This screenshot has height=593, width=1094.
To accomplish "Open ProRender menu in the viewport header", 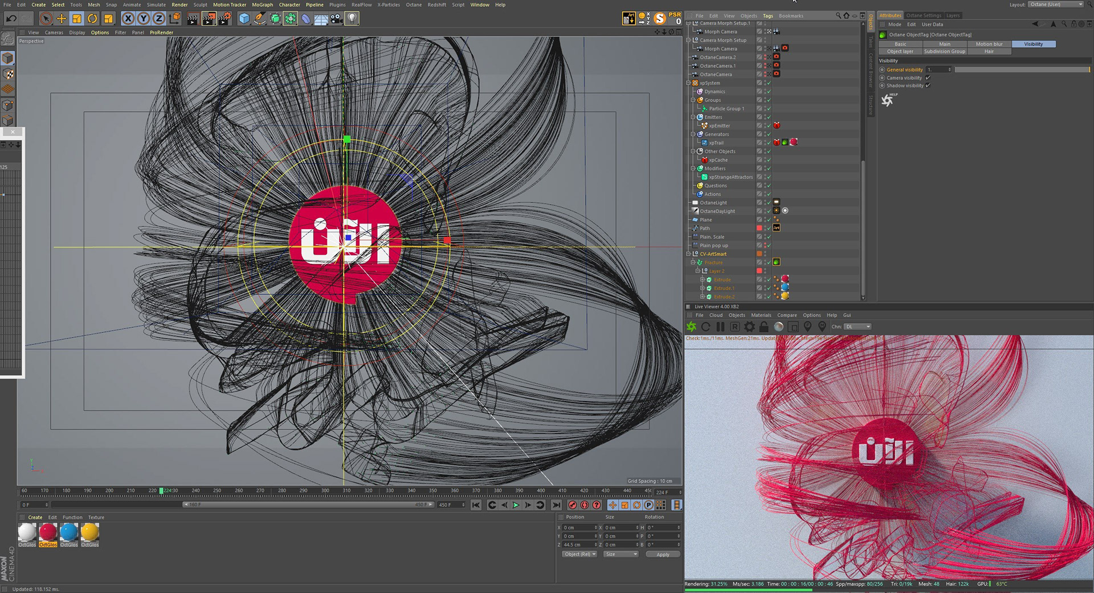I will (x=161, y=33).
